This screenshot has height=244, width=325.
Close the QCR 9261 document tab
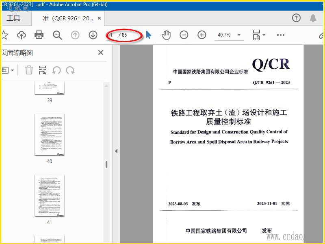coord(99,18)
